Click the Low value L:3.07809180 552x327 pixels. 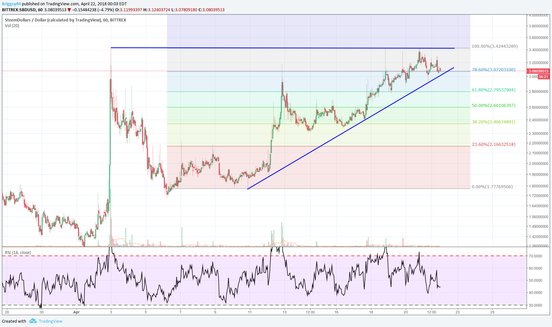tap(184, 10)
